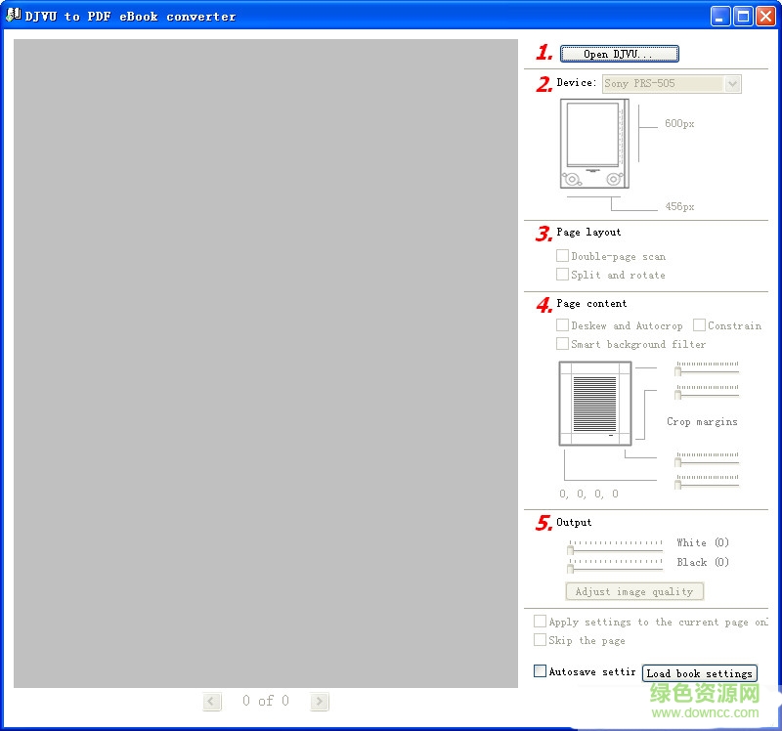Click the White output level slider

tap(616, 546)
